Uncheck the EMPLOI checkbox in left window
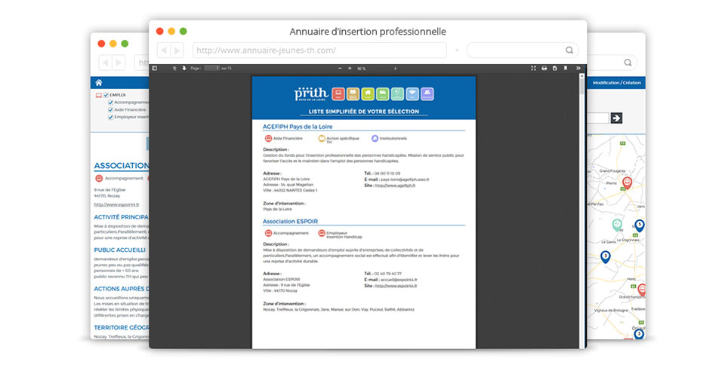This screenshot has width=725, height=377. tap(106, 95)
